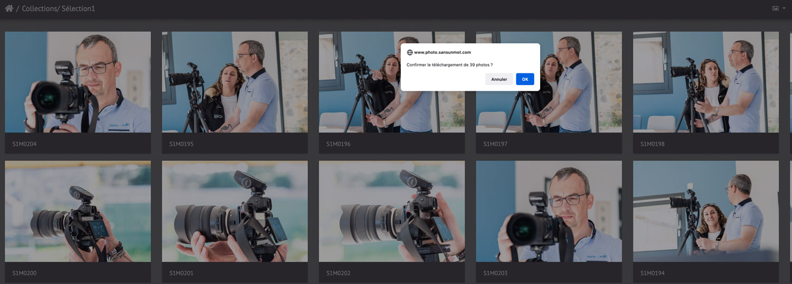
Task: Select the S1M0202 photo thumbnail
Action: (x=391, y=211)
